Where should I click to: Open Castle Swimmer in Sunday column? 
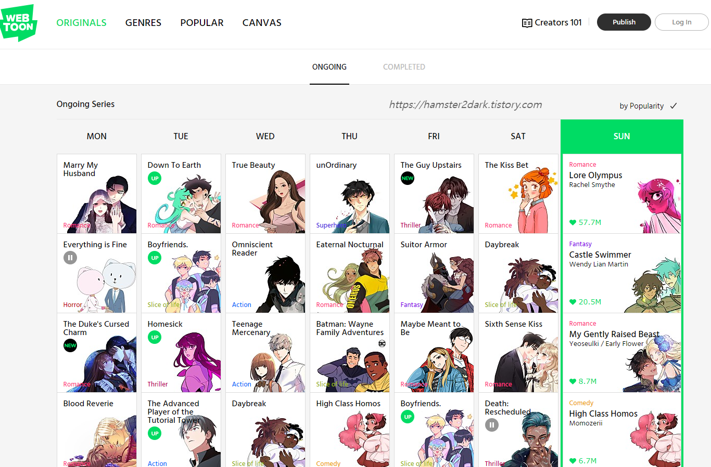pos(622,273)
